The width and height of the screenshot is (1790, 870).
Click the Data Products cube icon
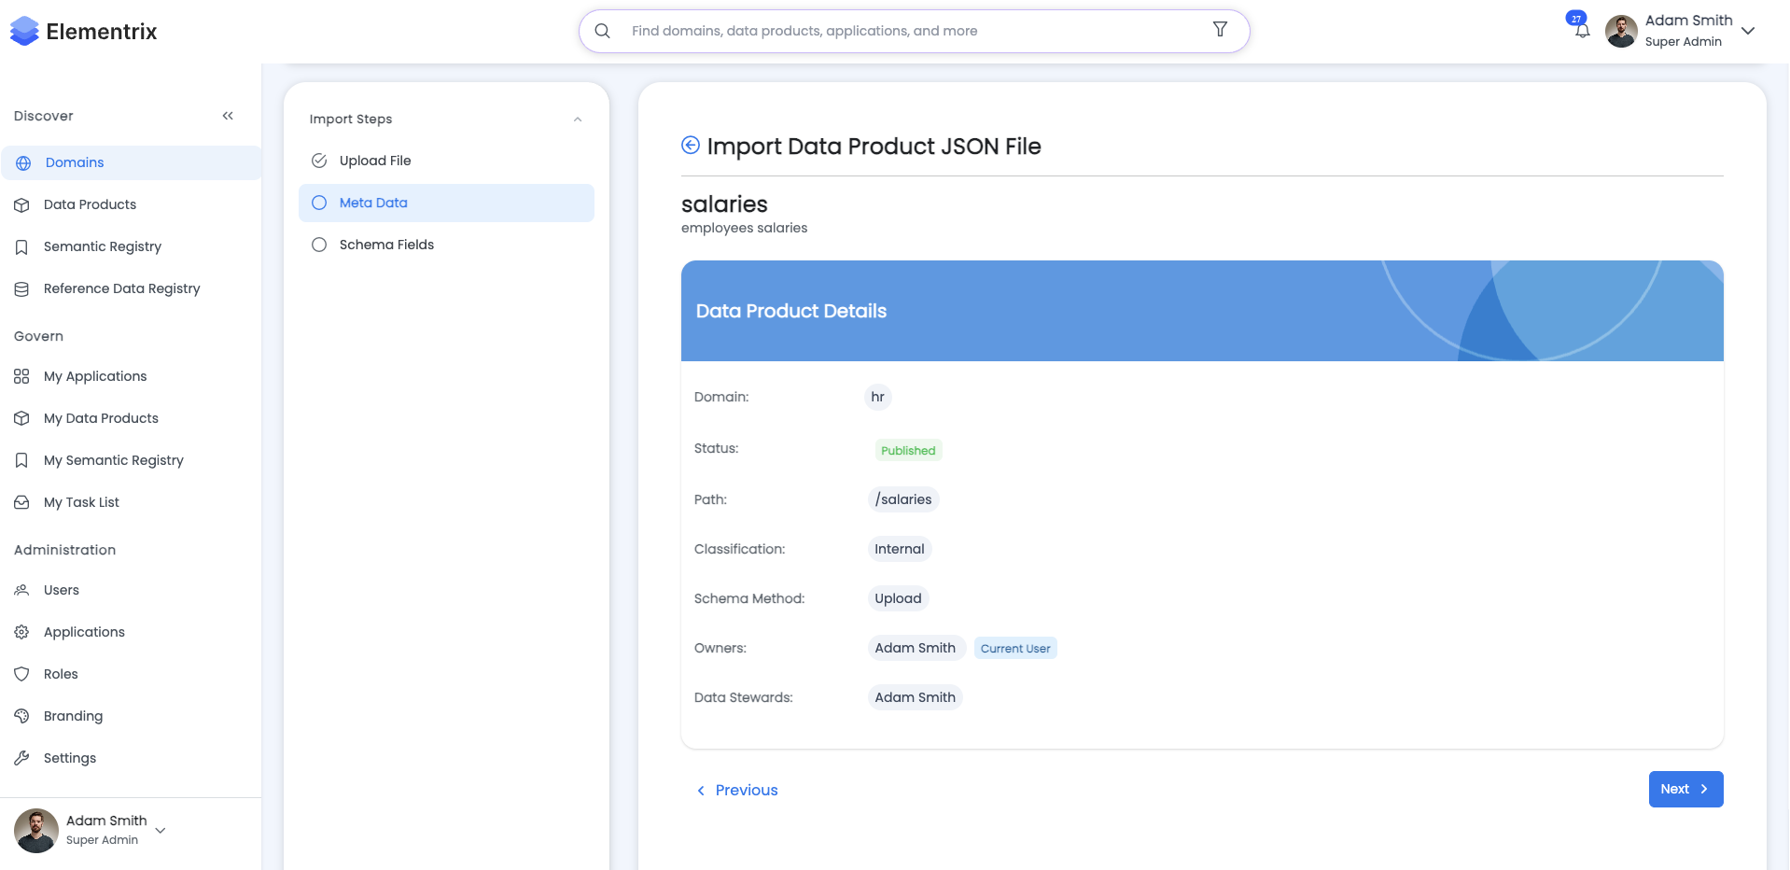click(x=21, y=204)
